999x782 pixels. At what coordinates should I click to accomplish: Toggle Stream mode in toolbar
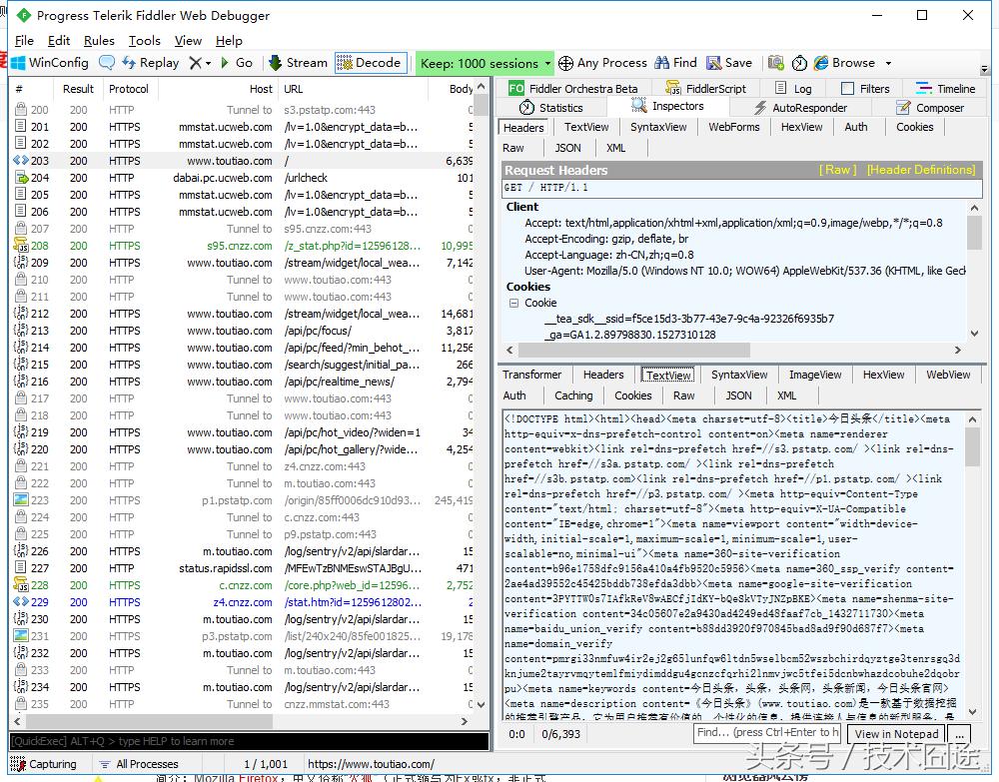click(298, 62)
